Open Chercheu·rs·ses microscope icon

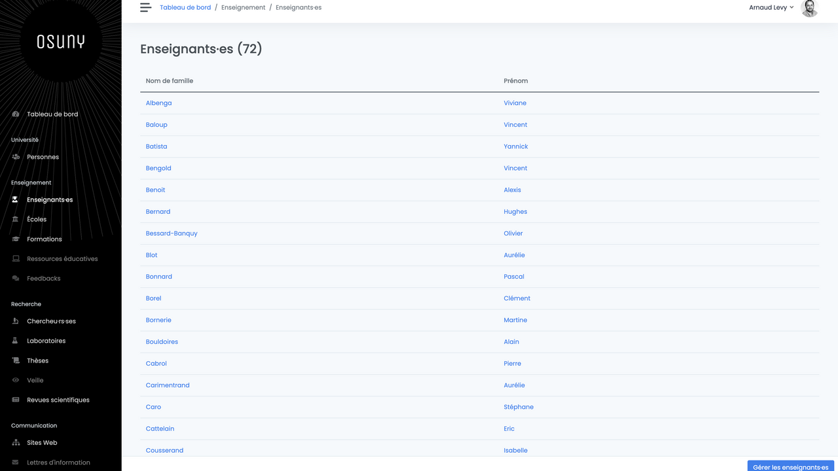tap(16, 321)
